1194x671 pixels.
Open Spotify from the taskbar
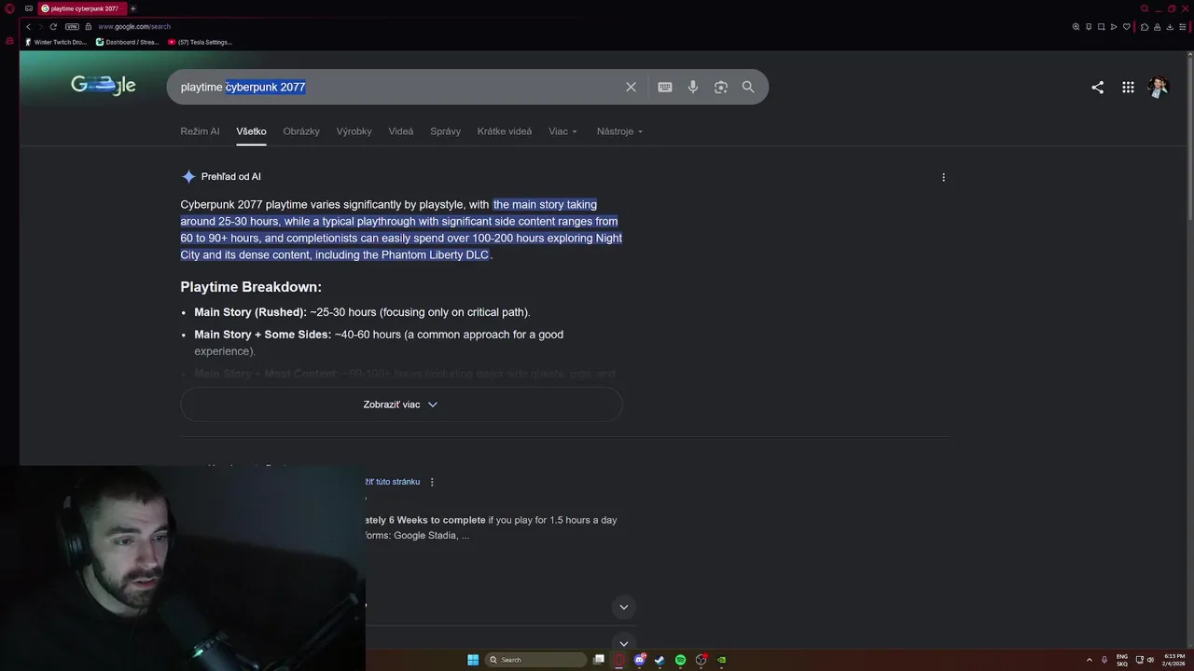680,660
